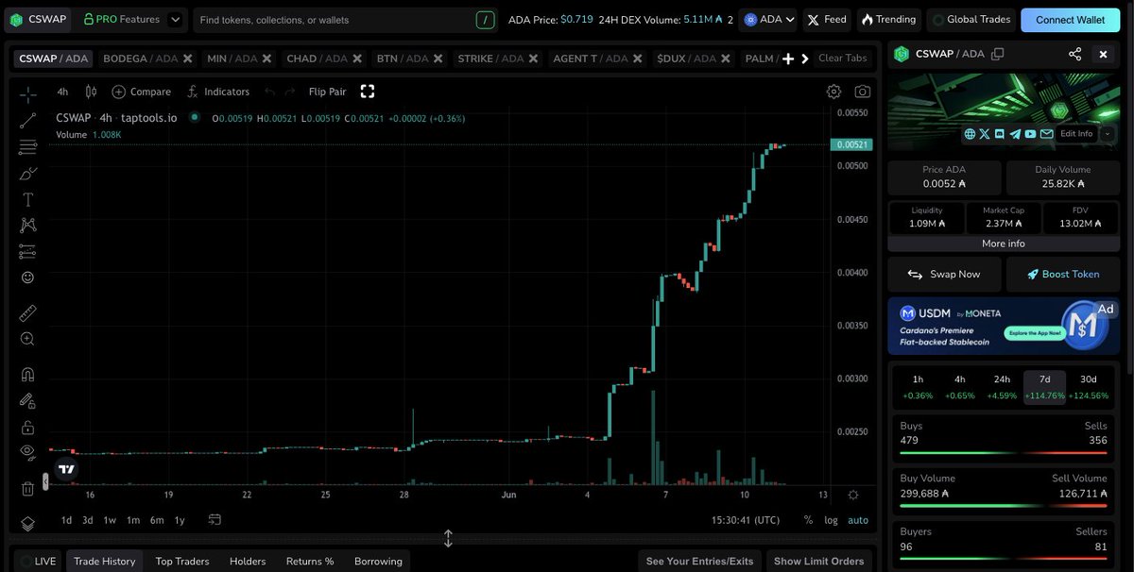The width and height of the screenshot is (1134, 572).
Task: Click Flip Pair on chart toolbar
Action: click(327, 92)
